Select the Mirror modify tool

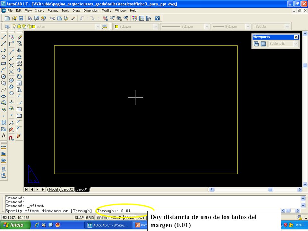click(x=19, y=50)
